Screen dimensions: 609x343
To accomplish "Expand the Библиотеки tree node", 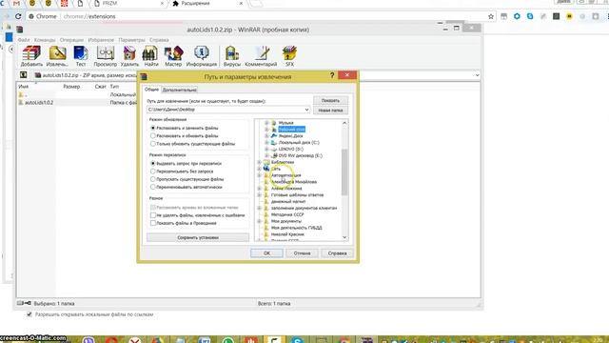I will click(259, 162).
